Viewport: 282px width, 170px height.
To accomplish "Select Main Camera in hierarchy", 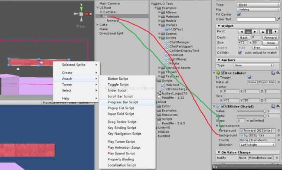I will [x=109, y=3].
